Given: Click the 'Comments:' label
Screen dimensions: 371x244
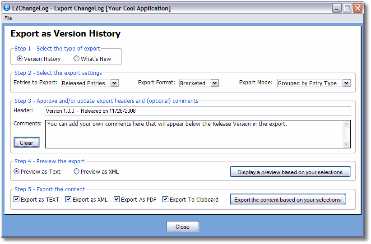Looking at the screenshot, I should [x=28, y=124].
